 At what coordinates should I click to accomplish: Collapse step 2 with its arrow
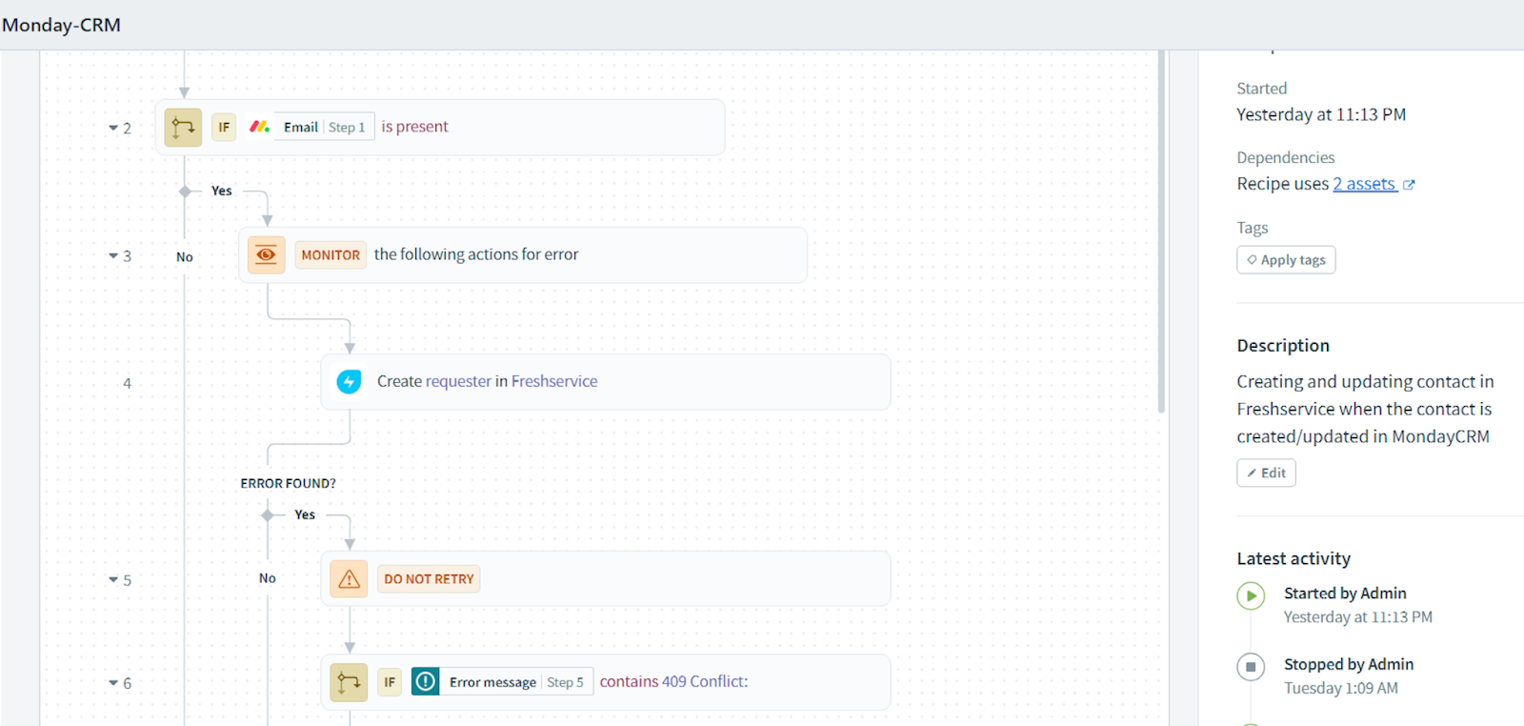pos(113,128)
